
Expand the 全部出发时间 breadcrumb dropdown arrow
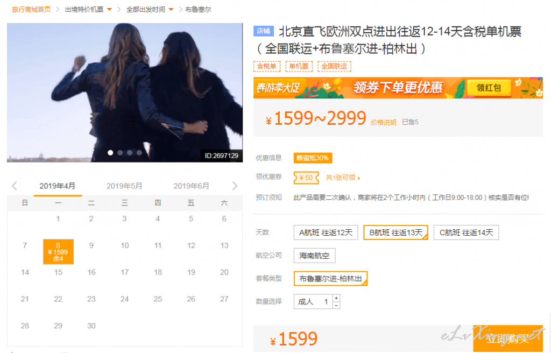171,10
